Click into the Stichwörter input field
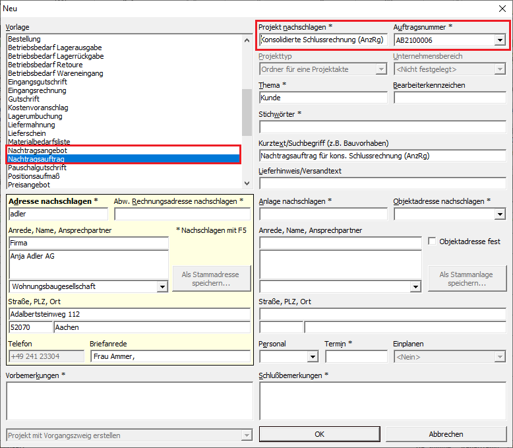This screenshot has width=513, height=448. point(382,127)
